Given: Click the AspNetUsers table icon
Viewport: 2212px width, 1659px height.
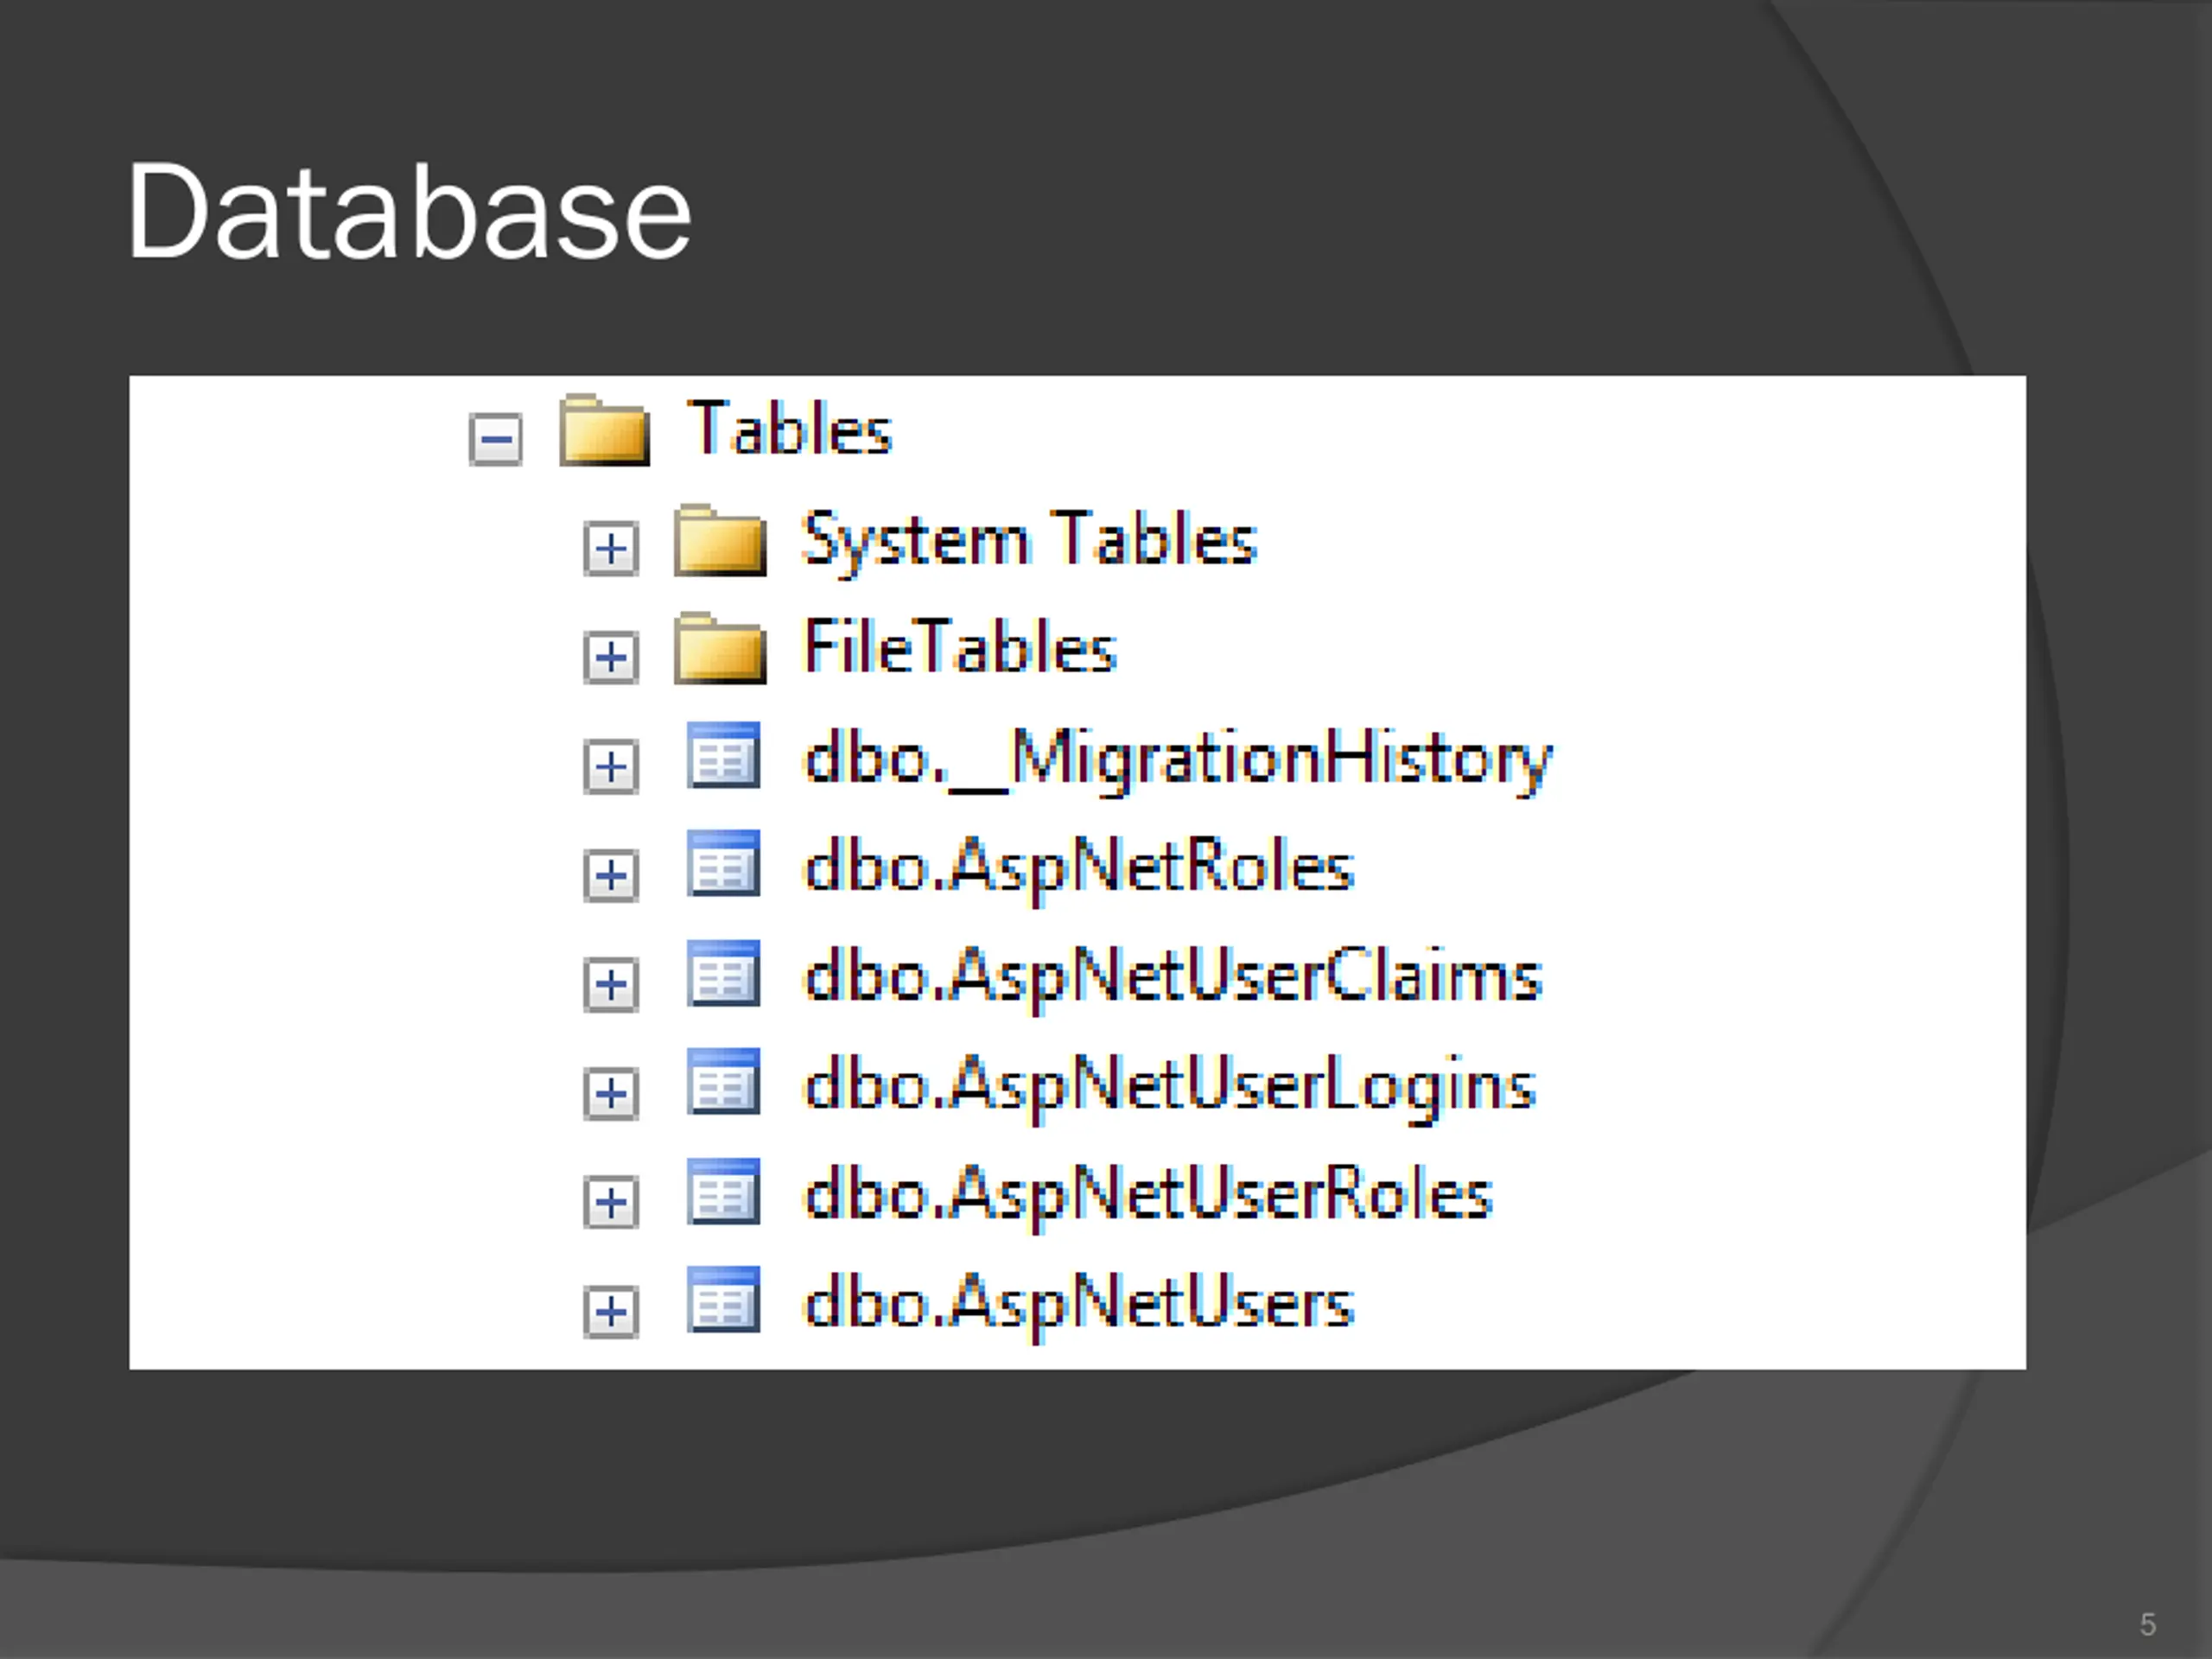Looking at the screenshot, I should point(723,1300).
